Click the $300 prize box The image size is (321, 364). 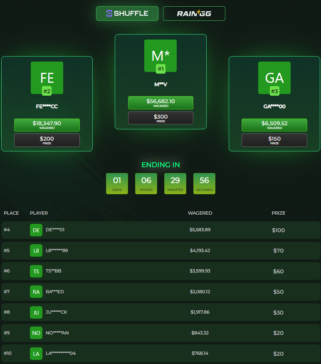pos(160,118)
